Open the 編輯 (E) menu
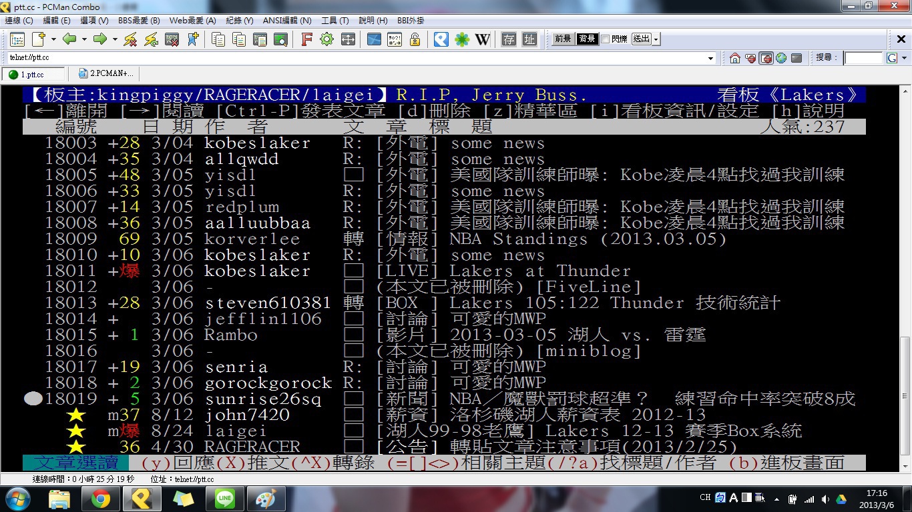The width and height of the screenshot is (912, 512). [57, 21]
